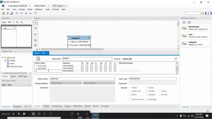Undo the last action via toolbar

point(17,13)
